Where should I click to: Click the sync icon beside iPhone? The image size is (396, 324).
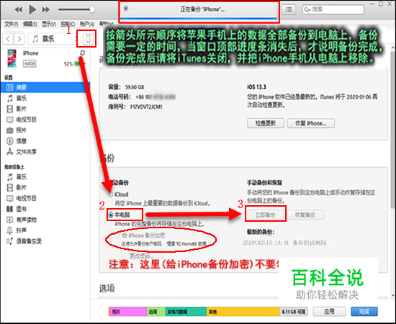[82, 53]
